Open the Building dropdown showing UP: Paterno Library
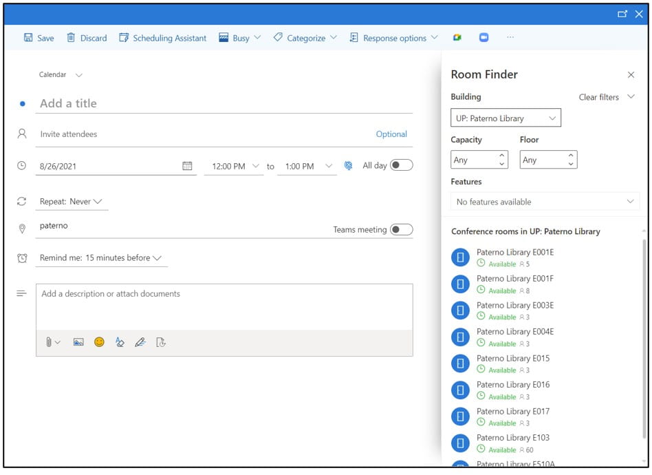The width and height of the screenshot is (652, 475). pyautogui.click(x=505, y=117)
